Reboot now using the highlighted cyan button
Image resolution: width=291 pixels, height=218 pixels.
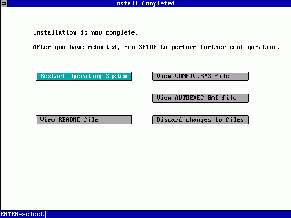click(x=84, y=76)
